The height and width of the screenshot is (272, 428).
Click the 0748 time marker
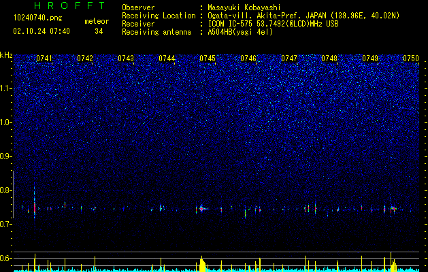tap(329, 58)
